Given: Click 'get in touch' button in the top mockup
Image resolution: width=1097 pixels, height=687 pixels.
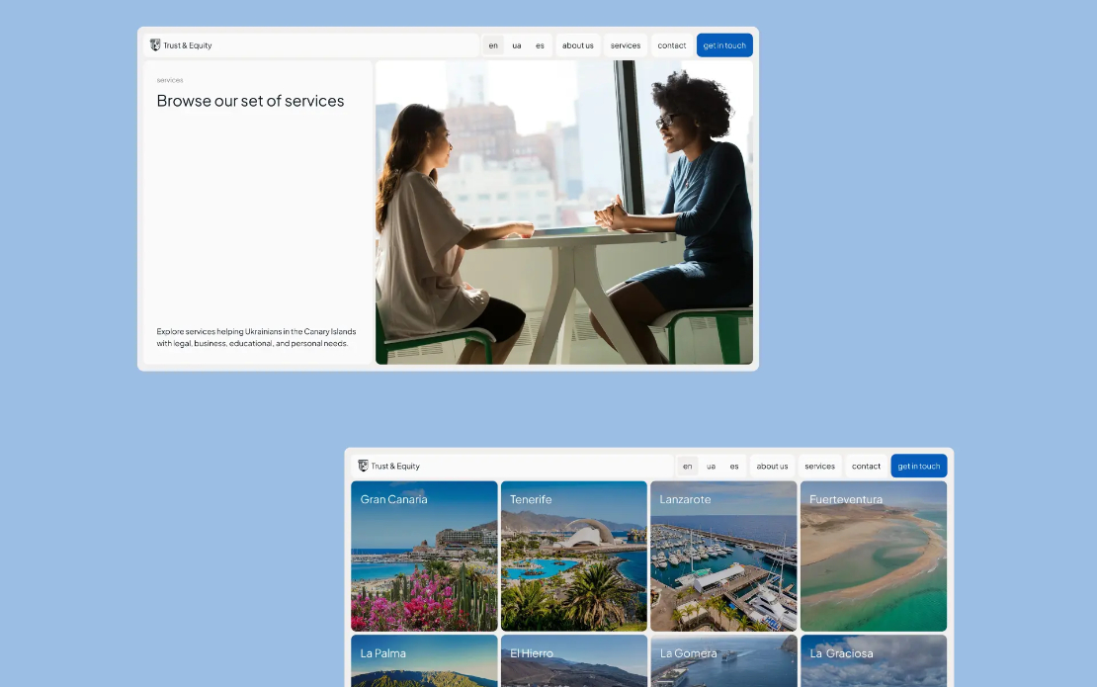Looking at the screenshot, I should coord(724,45).
